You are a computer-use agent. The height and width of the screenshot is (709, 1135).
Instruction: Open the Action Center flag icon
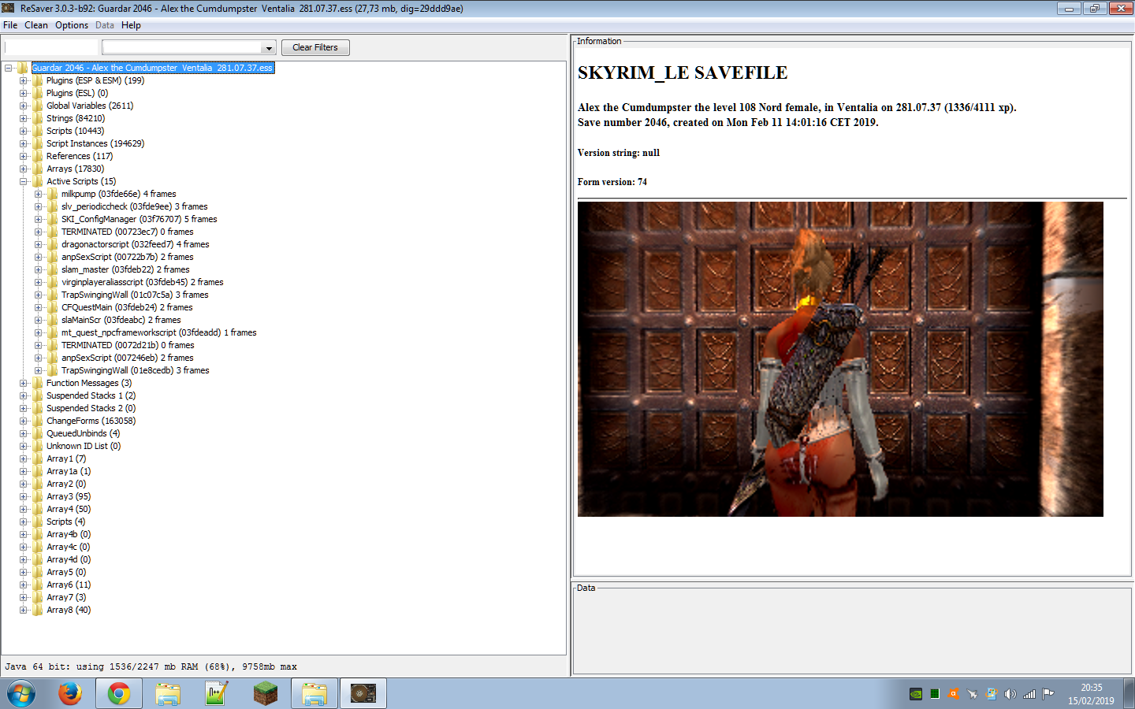[x=1048, y=694]
